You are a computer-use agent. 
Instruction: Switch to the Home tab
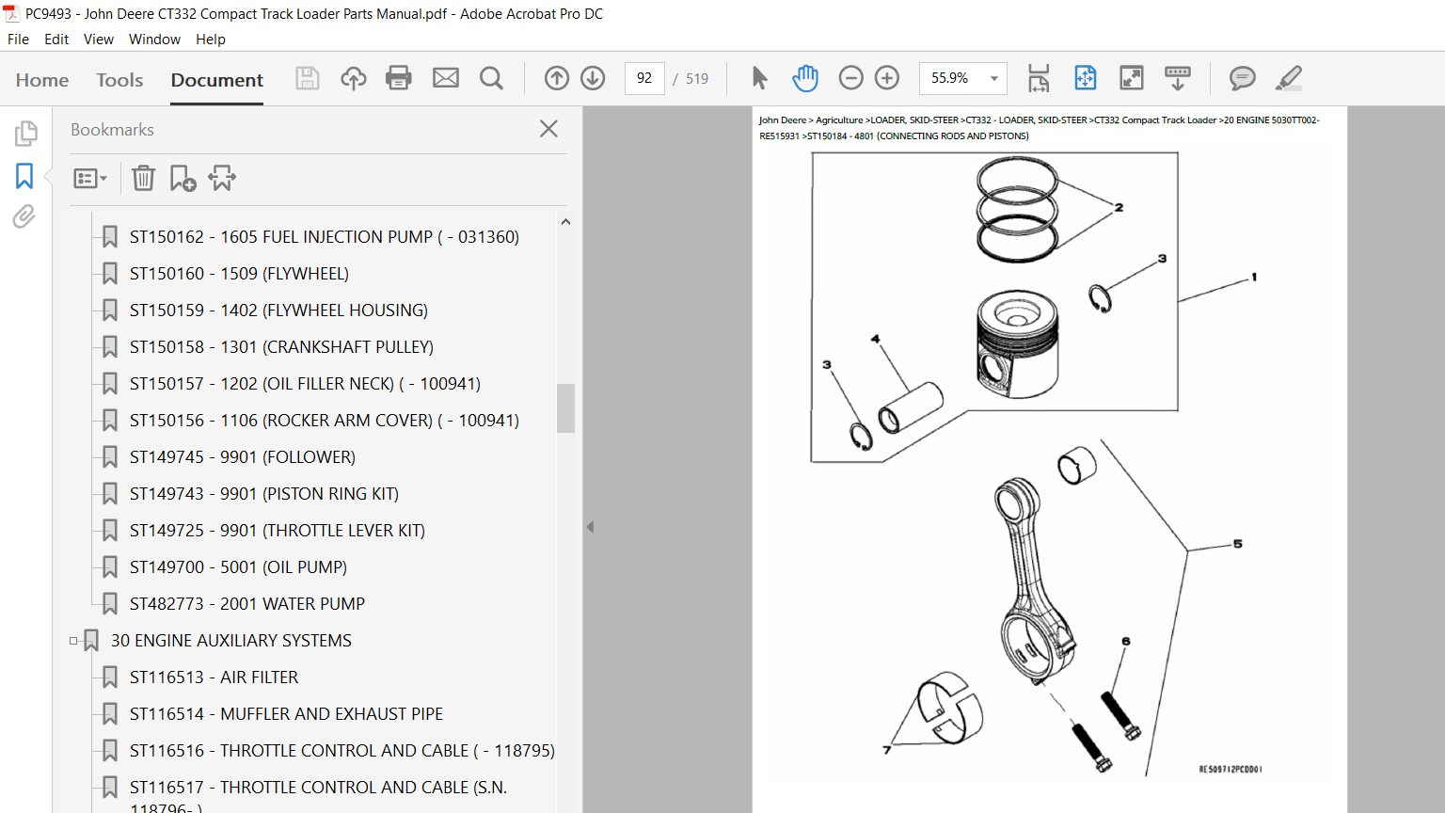click(42, 80)
